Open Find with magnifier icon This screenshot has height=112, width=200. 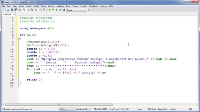pyautogui.click(x=40, y=10)
